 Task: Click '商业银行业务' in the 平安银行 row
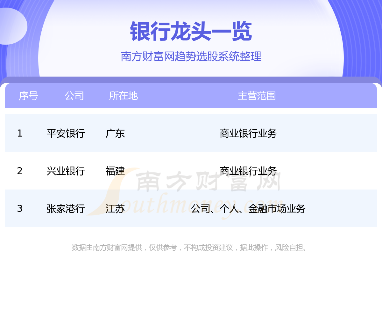(248, 133)
